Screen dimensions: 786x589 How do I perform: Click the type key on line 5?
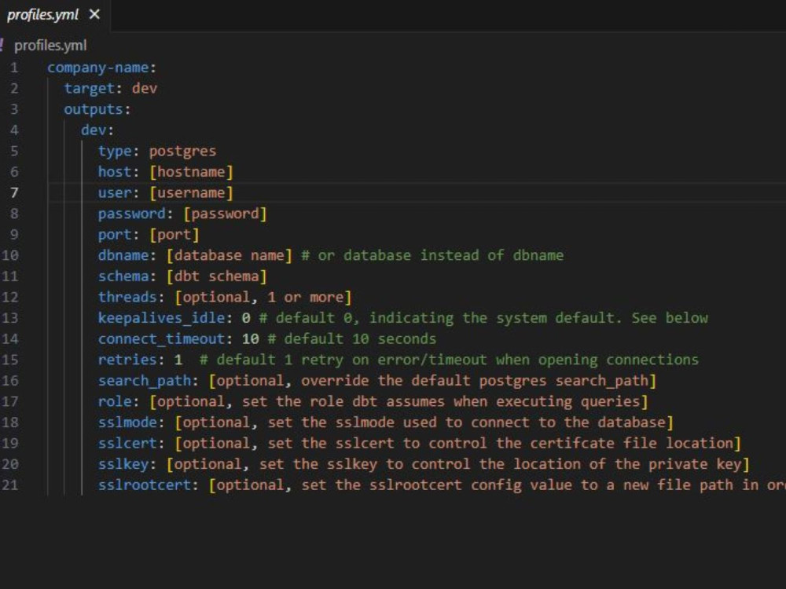pyautogui.click(x=115, y=152)
